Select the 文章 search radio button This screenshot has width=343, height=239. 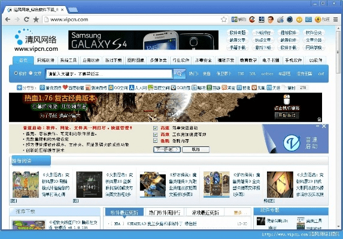(31, 73)
